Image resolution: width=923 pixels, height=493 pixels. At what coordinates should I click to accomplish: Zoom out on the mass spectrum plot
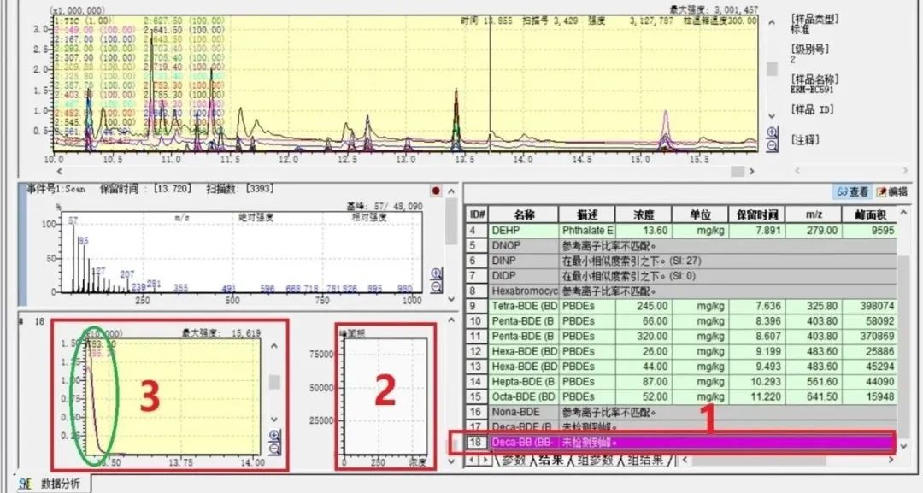pyautogui.click(x=437, y=286)
